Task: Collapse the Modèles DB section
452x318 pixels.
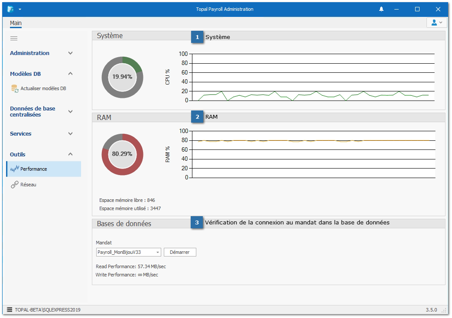Action: pos(71,74)
